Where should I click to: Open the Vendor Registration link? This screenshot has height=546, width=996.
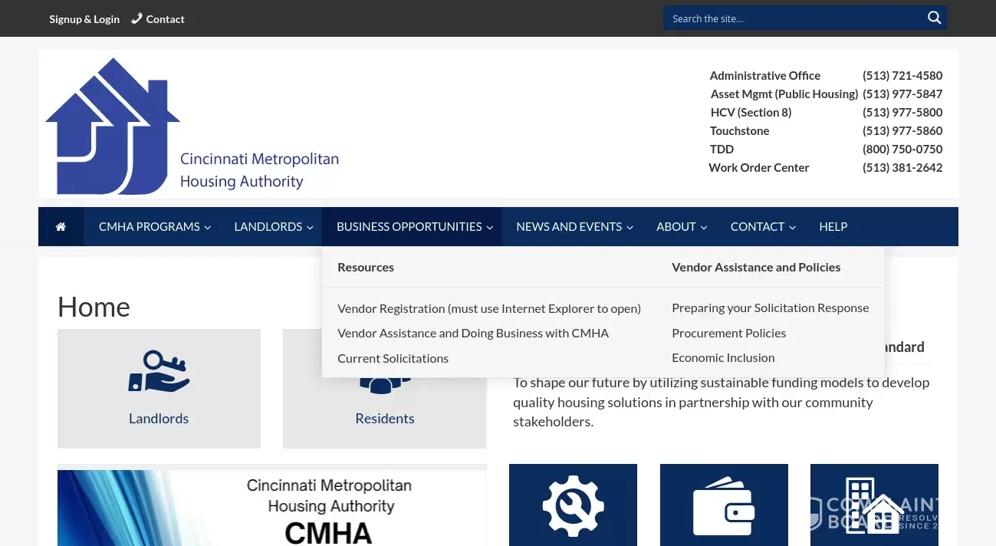click(488, 308)
